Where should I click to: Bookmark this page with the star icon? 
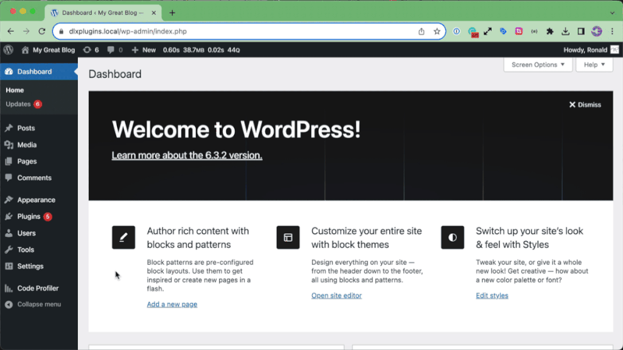tap(437, 32)
